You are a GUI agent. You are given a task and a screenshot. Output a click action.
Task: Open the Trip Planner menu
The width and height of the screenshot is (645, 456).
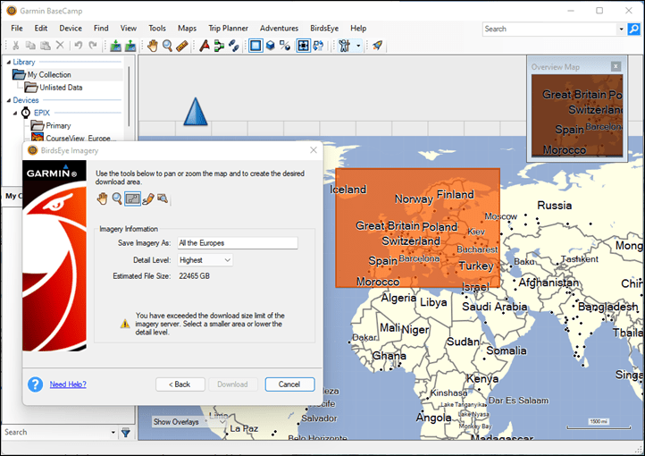[x=229, y=28]
